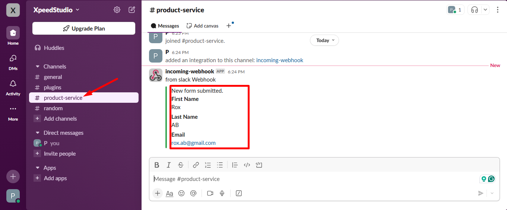Mention someone with the @ icon
The image size is (507, 210).
[x=193, y=193]
